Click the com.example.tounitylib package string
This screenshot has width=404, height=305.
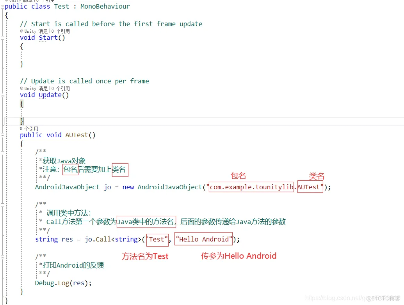[x=251, y=187]
